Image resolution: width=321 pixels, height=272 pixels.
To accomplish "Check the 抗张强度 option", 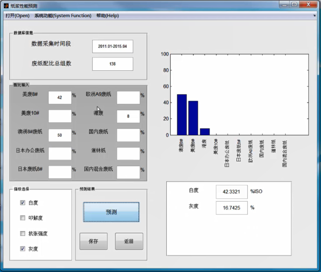I will click(23, 233).
